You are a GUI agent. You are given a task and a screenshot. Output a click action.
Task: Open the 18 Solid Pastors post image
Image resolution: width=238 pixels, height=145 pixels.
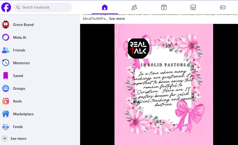(x=164, y=84)
